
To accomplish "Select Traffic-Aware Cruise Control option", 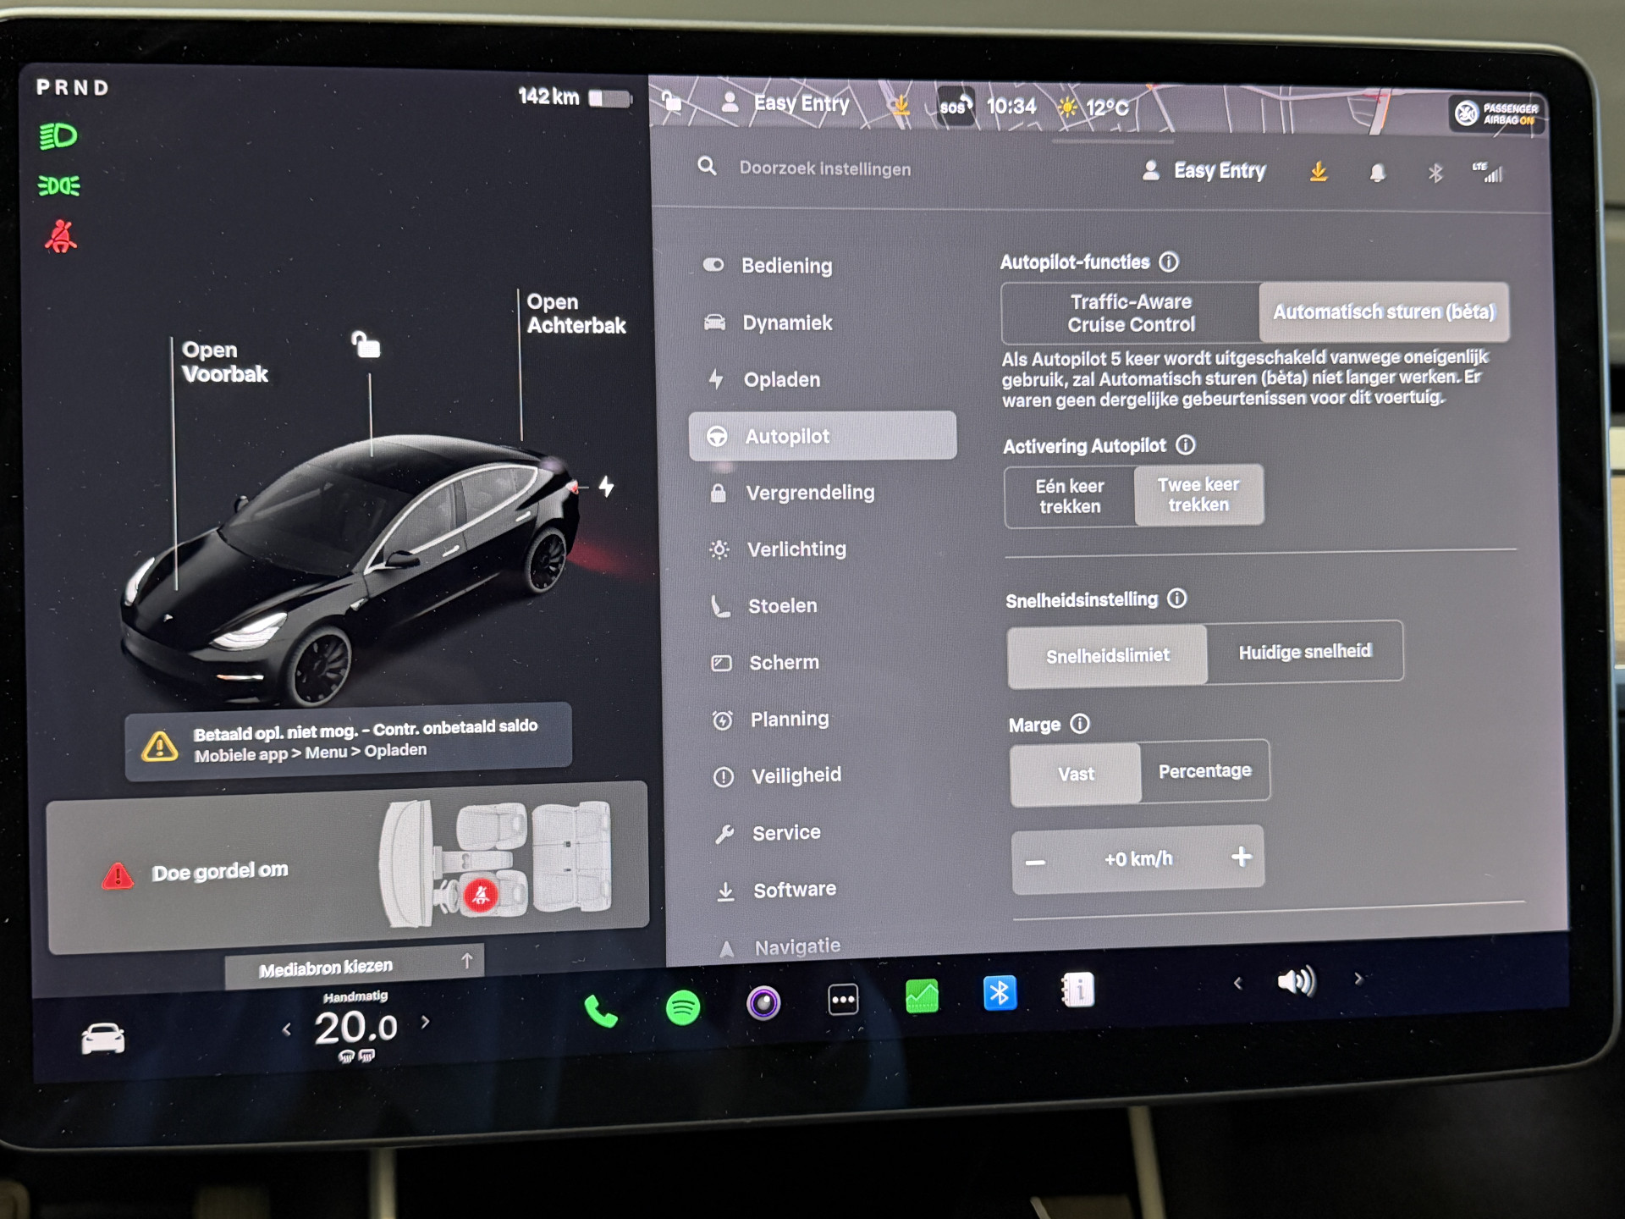I will click(x=1131, y=313).
